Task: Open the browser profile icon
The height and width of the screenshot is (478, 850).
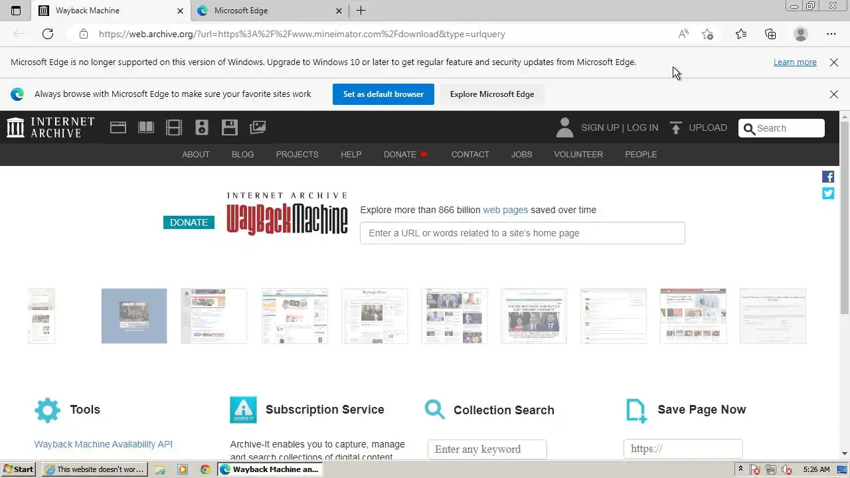Action: pos(801,34)
